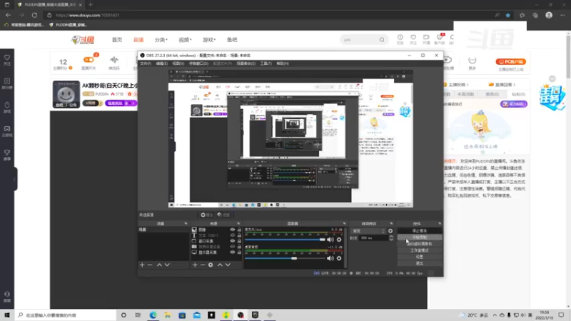This screenshot has height=321, width=571.
Task: Open the Douyu follow heart icon in header
Action: pos(413,39)
